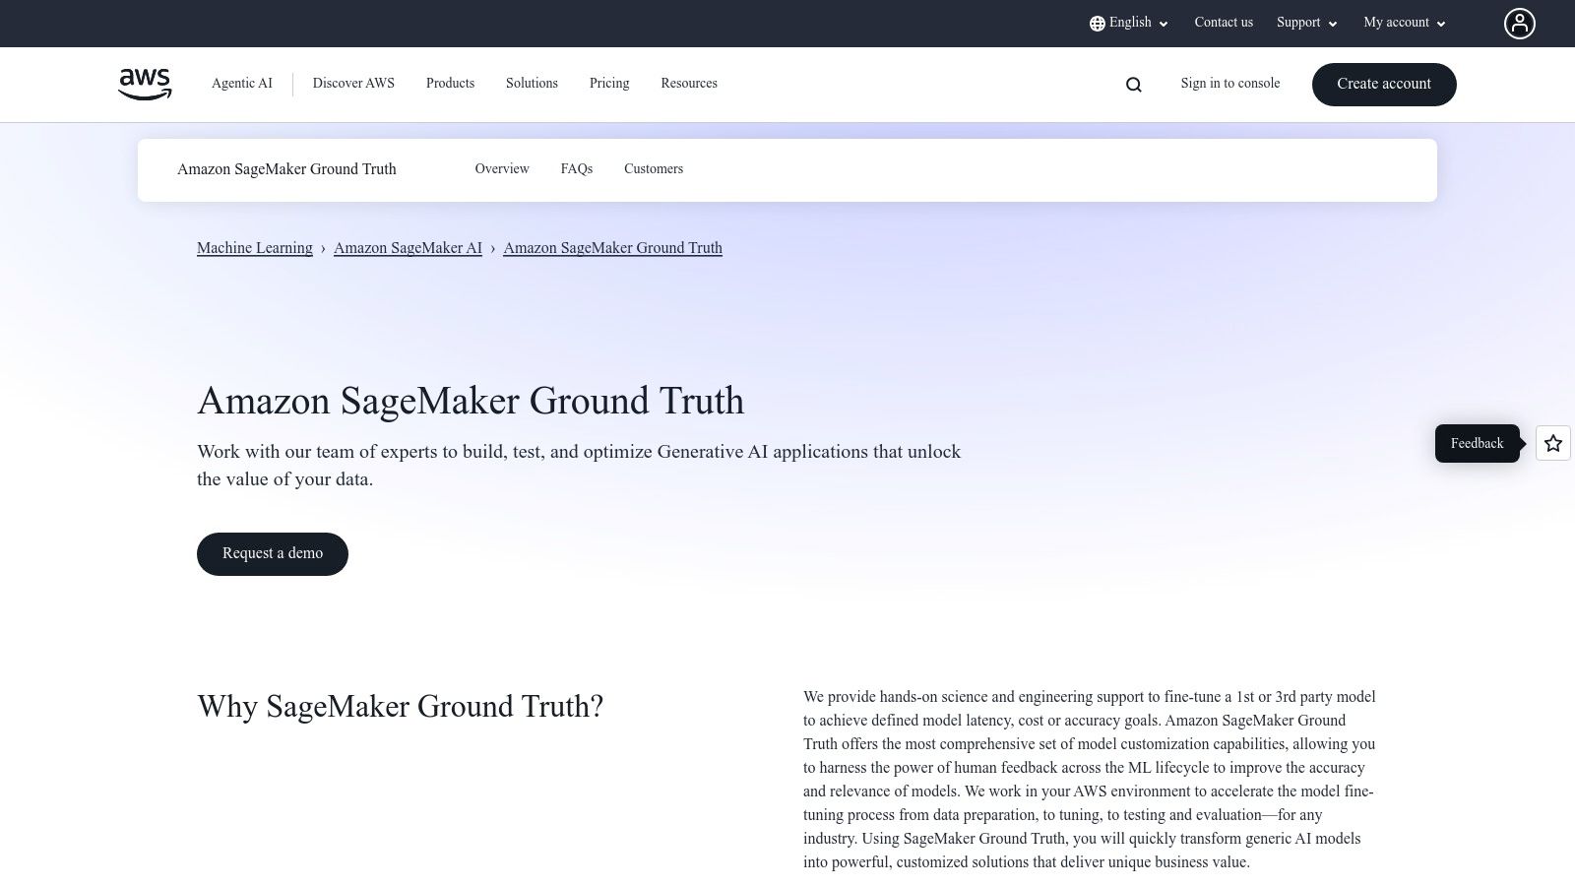1575x886 pixels.
Task: Click the Why SageMaker Ground Truth? heading
Action: [x=400, y=706]
